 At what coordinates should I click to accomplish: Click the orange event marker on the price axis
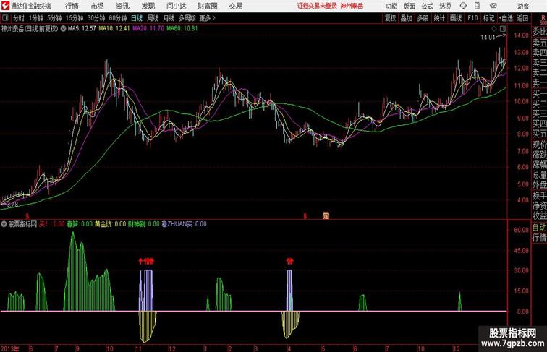click(326, 215)
